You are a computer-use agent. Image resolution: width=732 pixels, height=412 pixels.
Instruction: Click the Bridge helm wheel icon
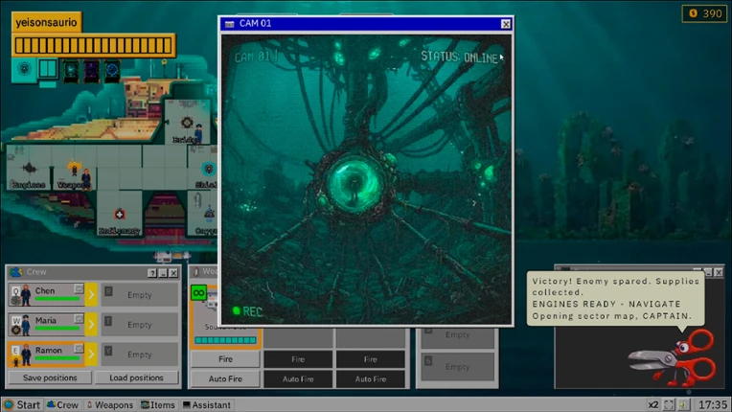187,123
